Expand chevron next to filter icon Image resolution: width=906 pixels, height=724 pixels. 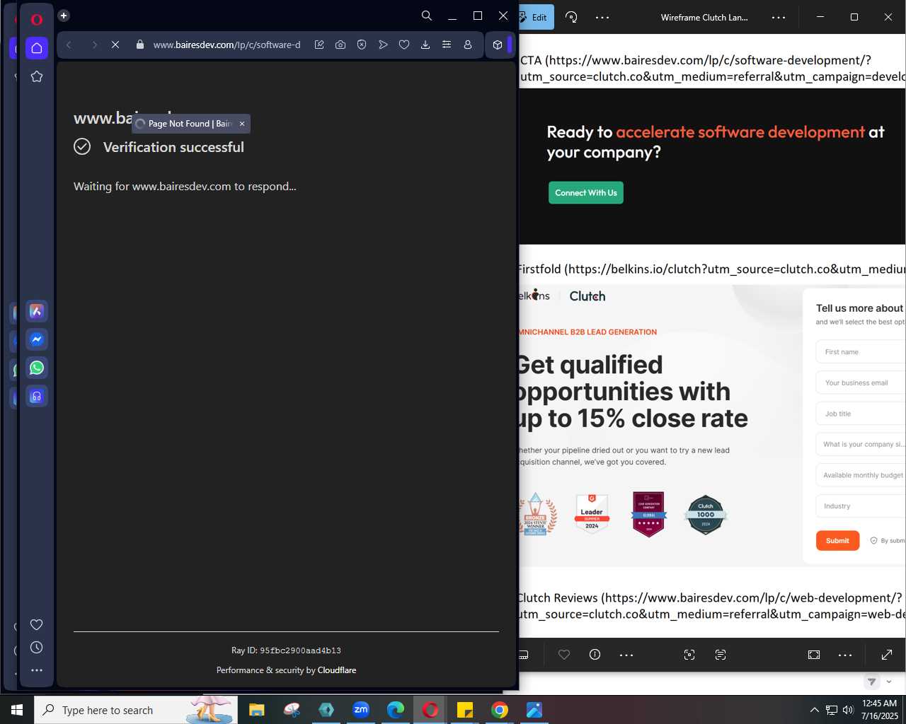tap(889, 682)
